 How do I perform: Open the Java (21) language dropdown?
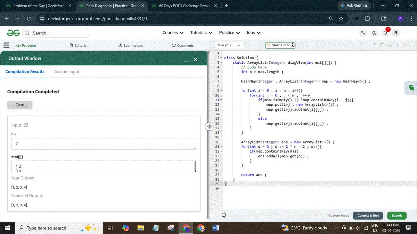229,45
